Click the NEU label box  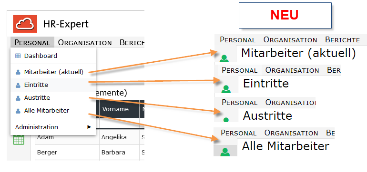coord(285,15)
